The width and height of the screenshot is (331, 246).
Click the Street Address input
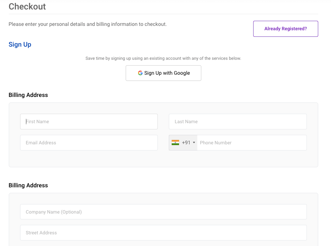pyautogui.click(x=163, y=233)
